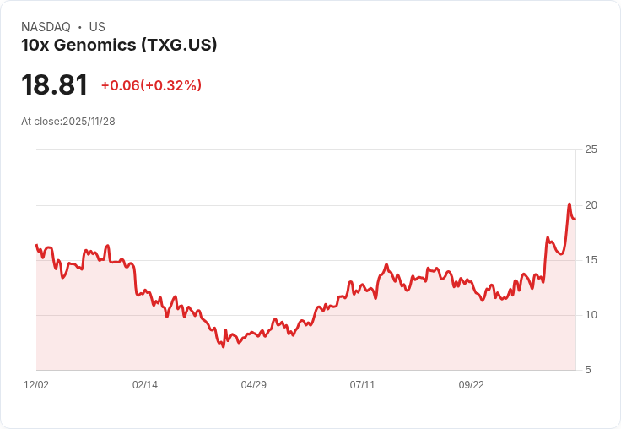Click the 07/11 x-axis date label

362,385
